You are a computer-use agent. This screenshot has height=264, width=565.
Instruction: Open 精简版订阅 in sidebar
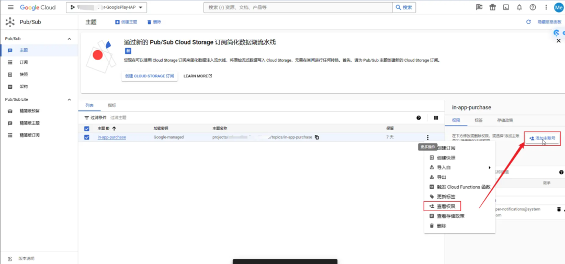(39, 135)
